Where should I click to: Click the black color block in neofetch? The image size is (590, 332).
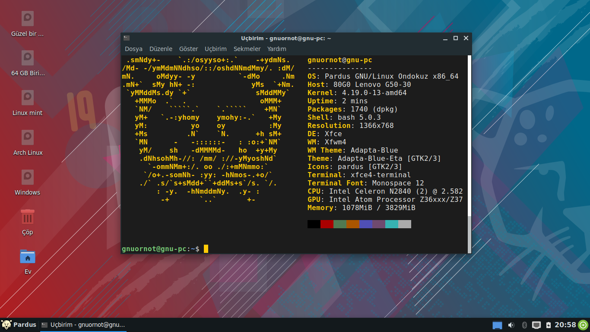pyautogui.click(x=314, y=224)
